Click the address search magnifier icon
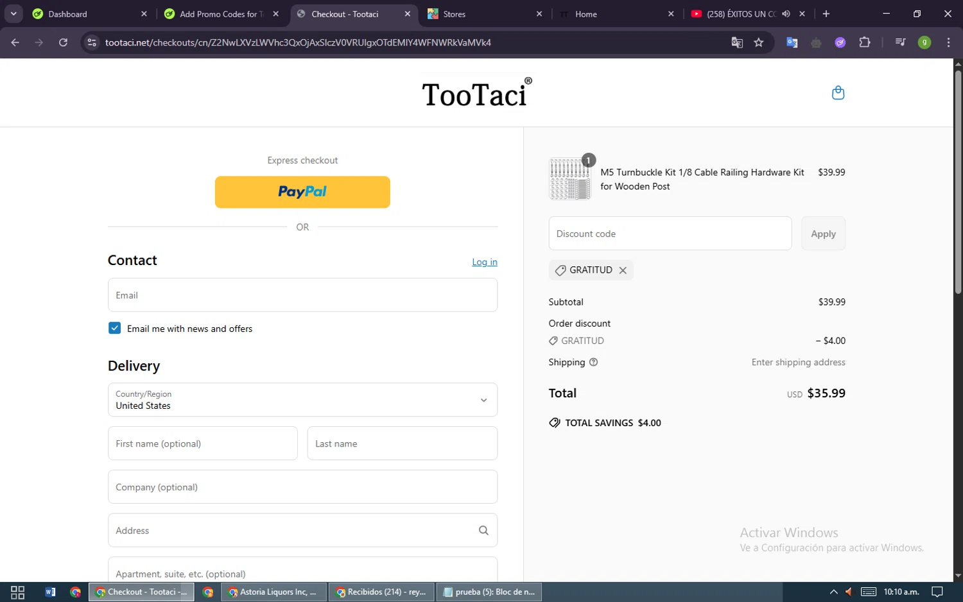 483,530
